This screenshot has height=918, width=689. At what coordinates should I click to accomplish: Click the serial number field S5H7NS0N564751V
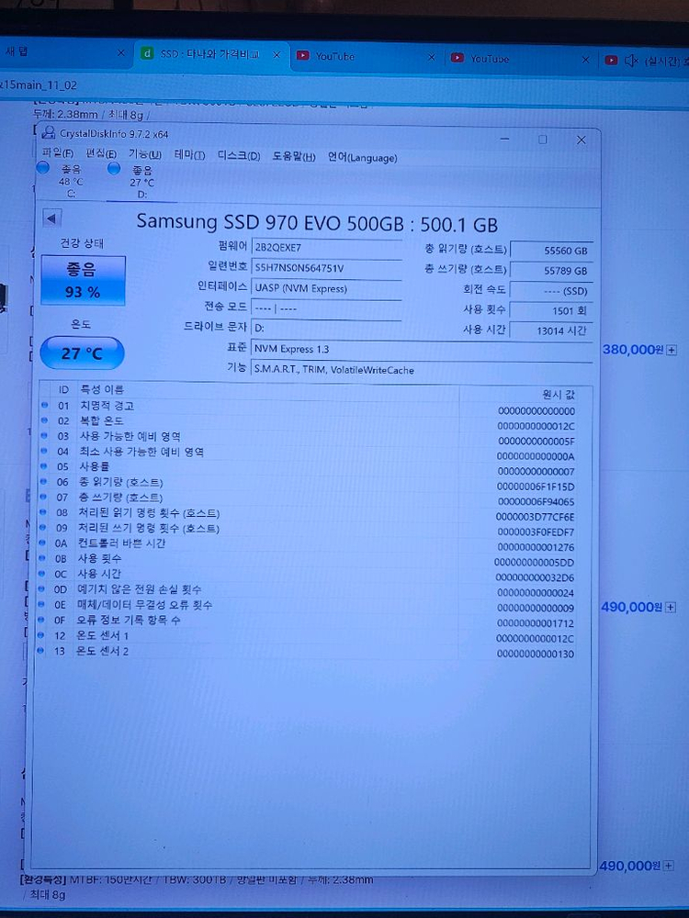326,267
